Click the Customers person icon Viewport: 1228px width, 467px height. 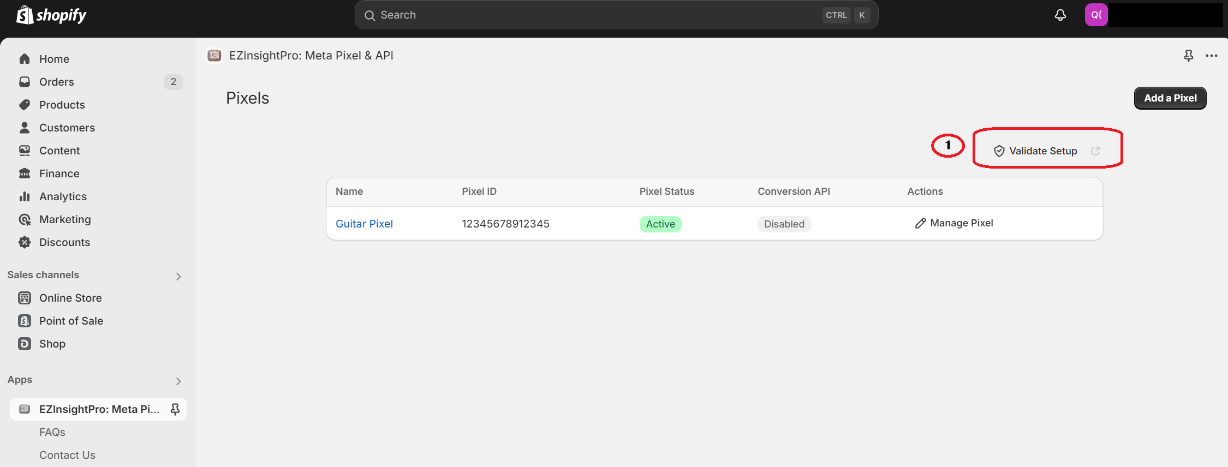(25, 128)
